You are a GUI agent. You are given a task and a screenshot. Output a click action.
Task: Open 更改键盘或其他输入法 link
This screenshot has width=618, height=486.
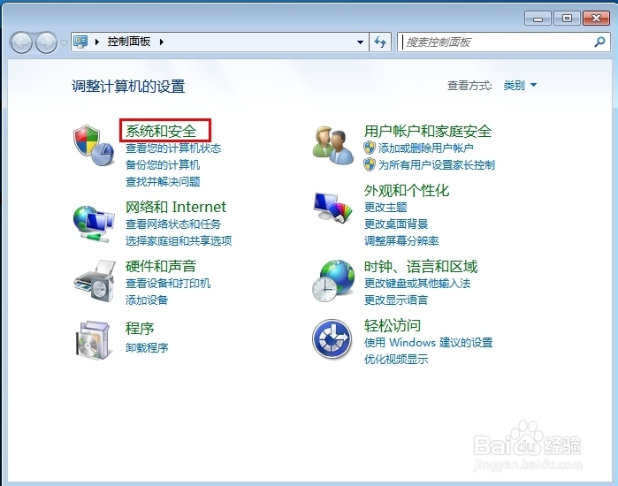tap(417, 283)
